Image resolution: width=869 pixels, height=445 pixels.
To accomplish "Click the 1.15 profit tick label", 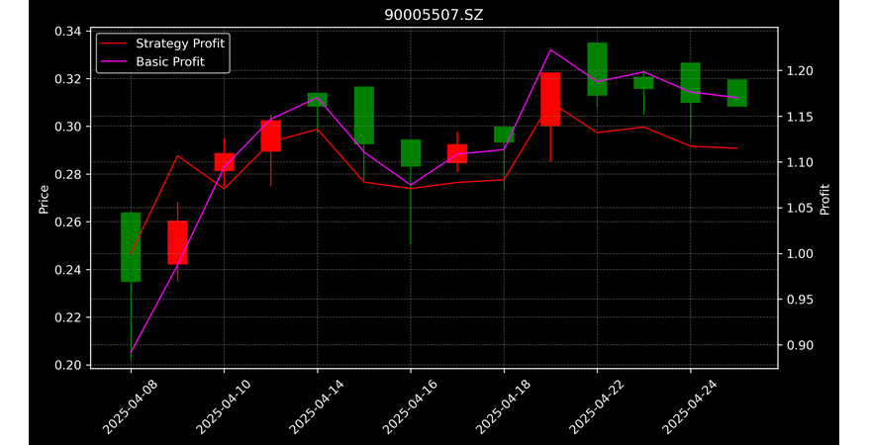I will click(x=800, y=117).
